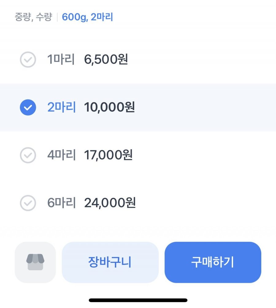
Task: Open the store via shop icon
Action: 35,262
